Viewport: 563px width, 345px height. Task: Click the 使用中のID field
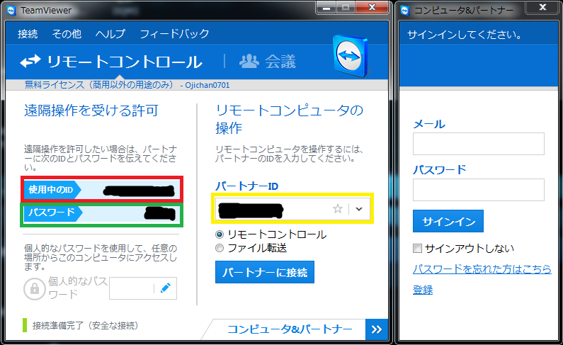[101, 190]
